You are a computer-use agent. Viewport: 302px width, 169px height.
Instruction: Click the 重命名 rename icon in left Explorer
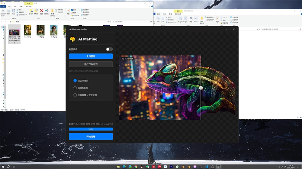point(46,11)
